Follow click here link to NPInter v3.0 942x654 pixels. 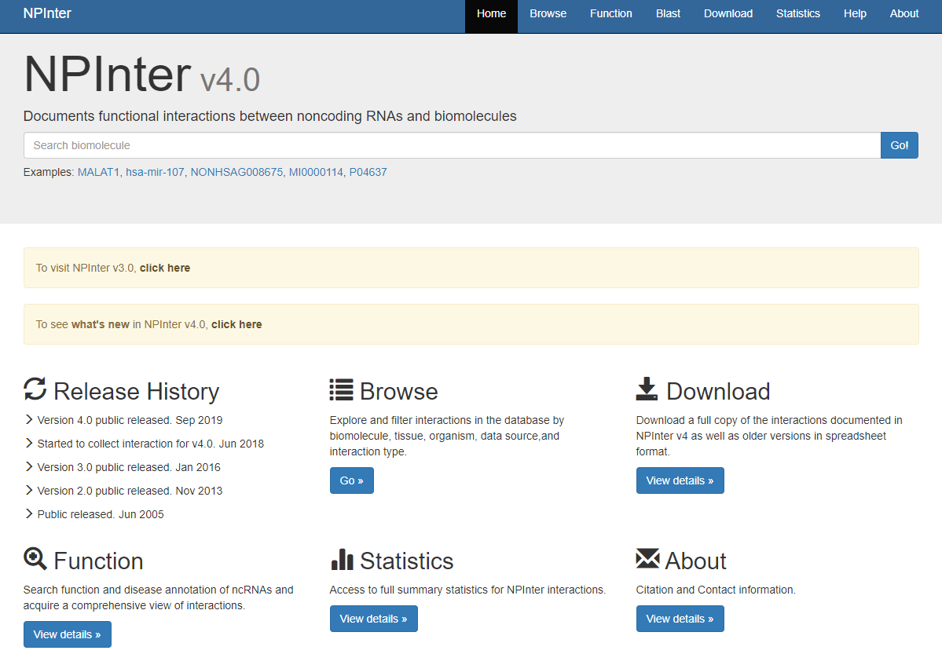coord(165,268)
